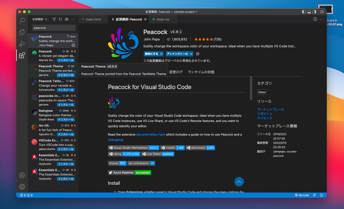Screen dimensions: 344x209
Task: Open the Peacock extension settings gear
Action: point(197,54)
